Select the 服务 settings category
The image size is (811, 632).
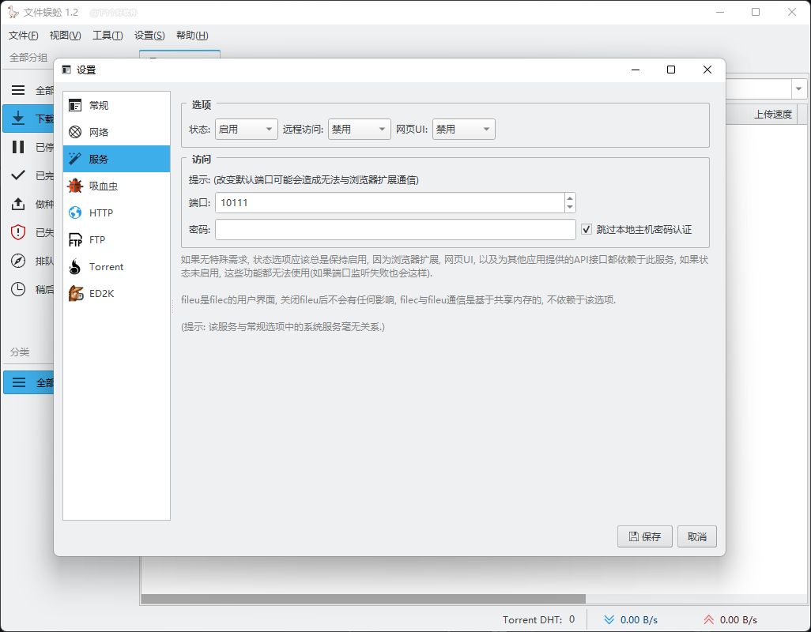(x=116, y=159)
